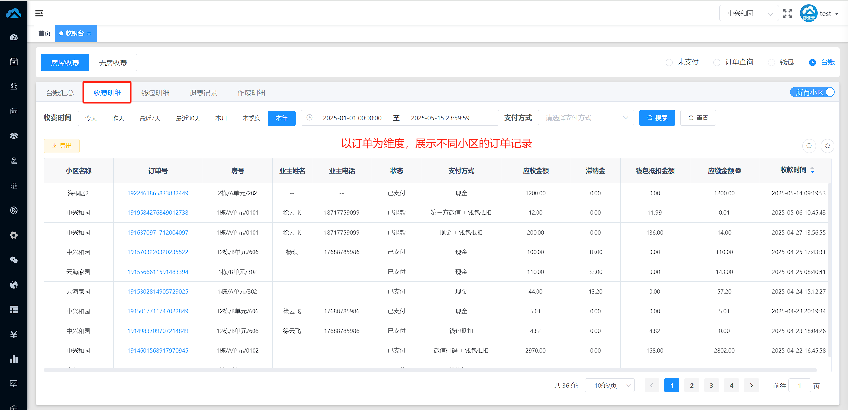The height and width of the screenshot is (410, 848).
Task: Open the stacked layers sidebar icon
Action: coord(14,136)
